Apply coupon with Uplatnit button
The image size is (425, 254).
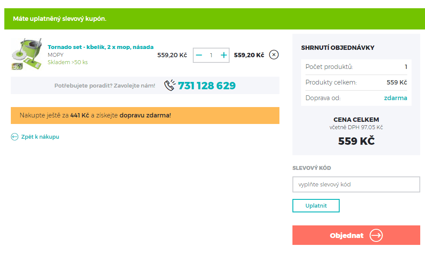pyautogui.click(x=316, y=206)
